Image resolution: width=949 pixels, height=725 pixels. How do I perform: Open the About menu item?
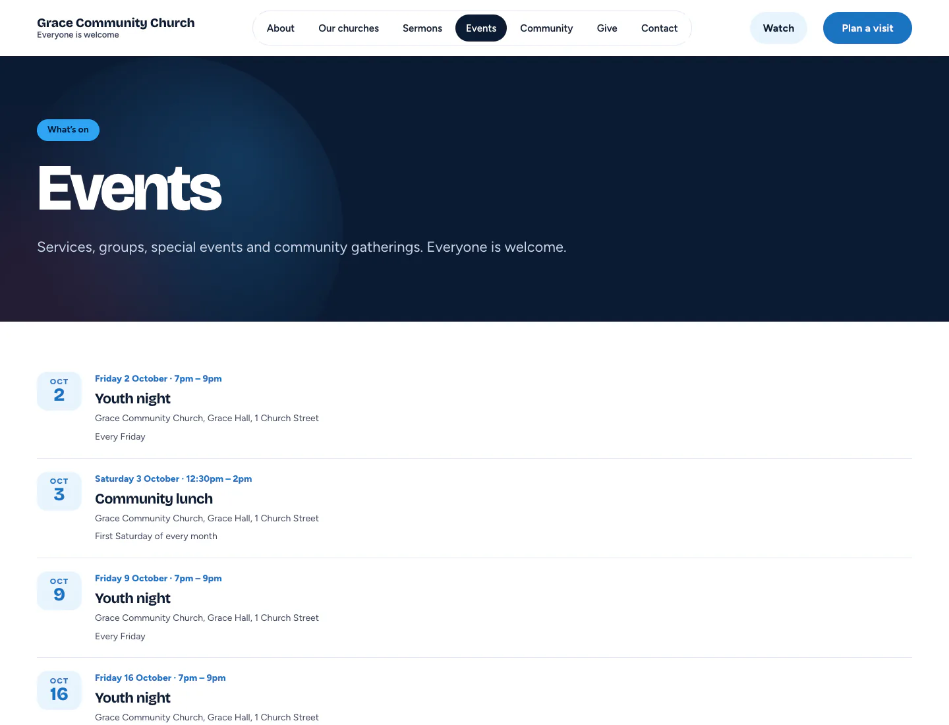[x=280, y=28]
